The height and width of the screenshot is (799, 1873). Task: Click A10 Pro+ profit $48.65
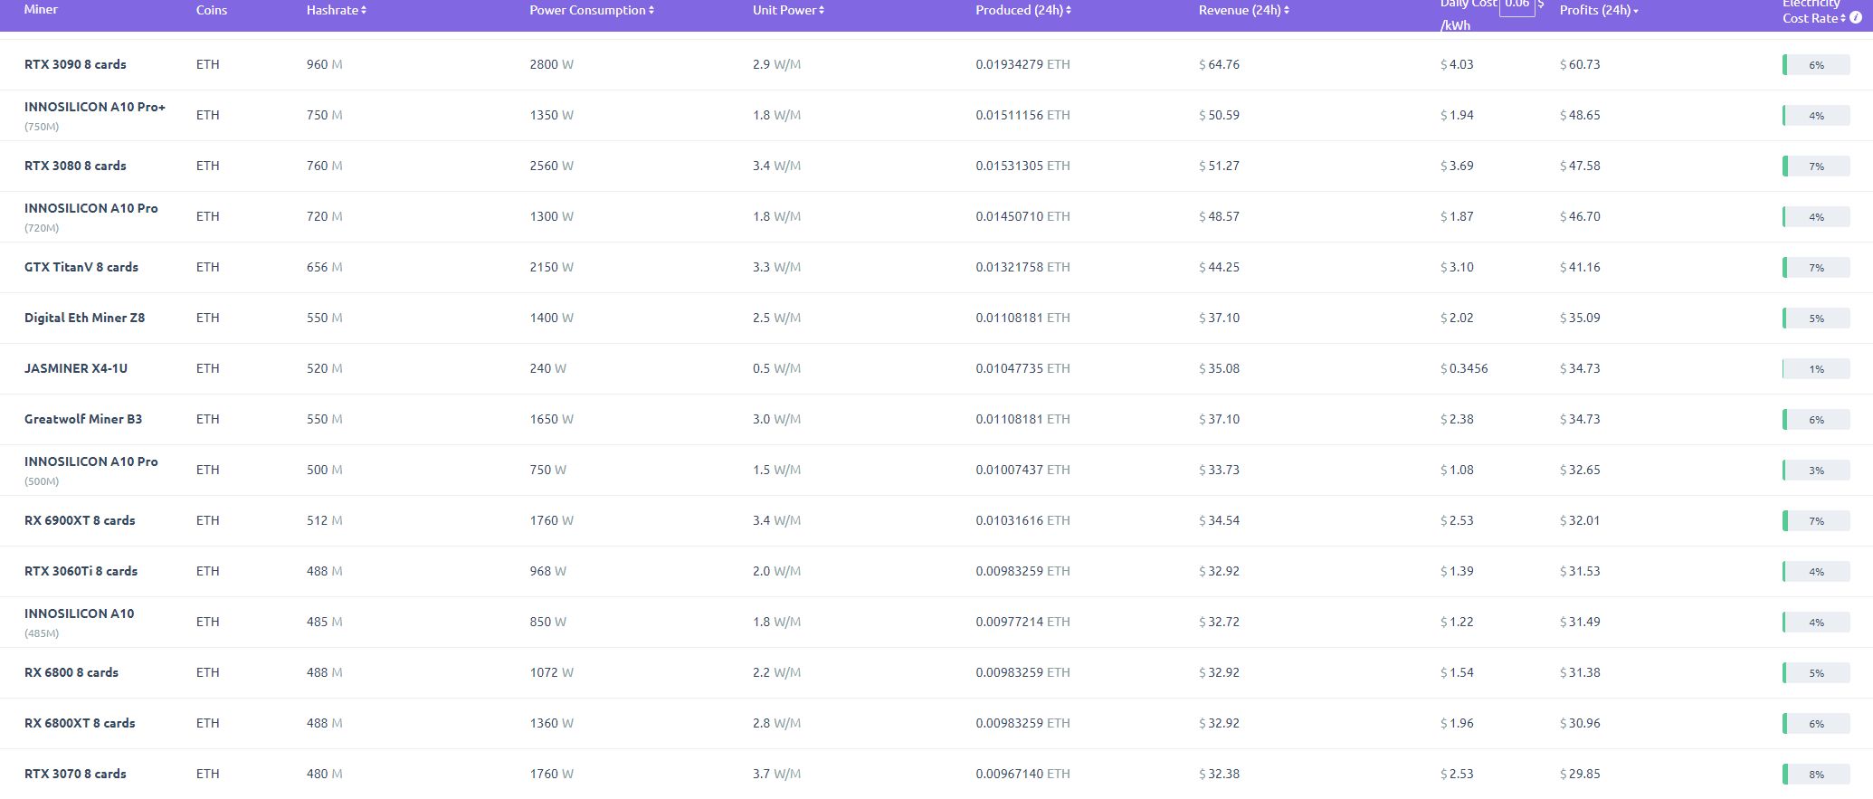pyautogui.click(x=1580, y=115)
